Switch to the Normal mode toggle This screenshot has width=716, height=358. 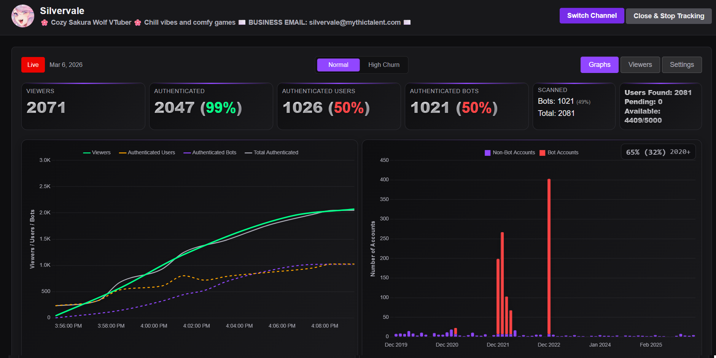(x=338, y=65)
